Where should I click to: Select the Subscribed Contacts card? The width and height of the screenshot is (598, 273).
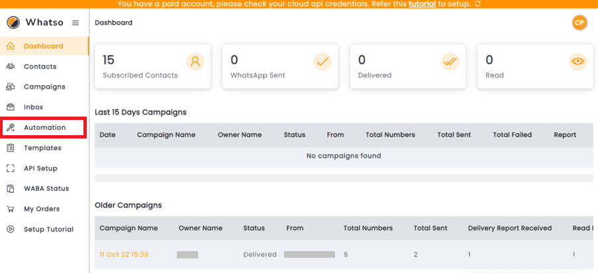152,66
